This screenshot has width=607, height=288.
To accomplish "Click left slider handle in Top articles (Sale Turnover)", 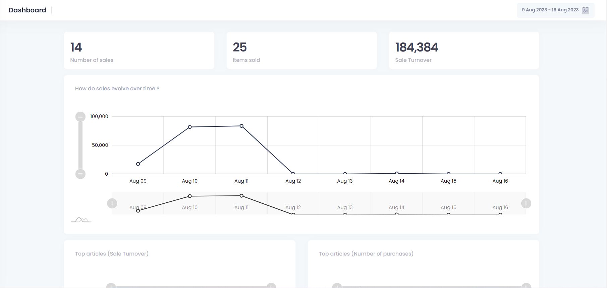I will click(x=111, y=286).
